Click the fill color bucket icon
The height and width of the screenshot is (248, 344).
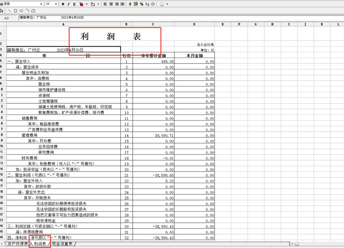(x=93, y=4)
